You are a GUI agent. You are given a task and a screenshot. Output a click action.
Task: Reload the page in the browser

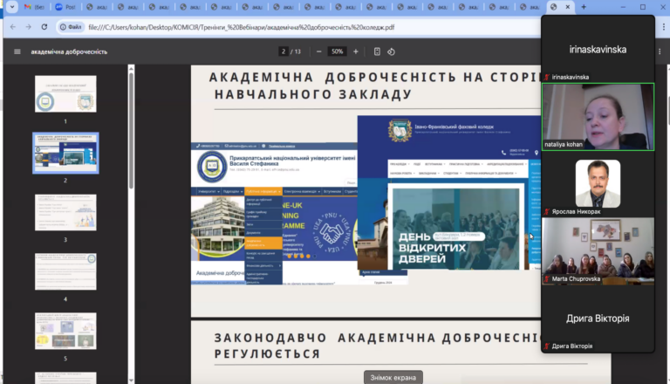click(x=44, y=27)
